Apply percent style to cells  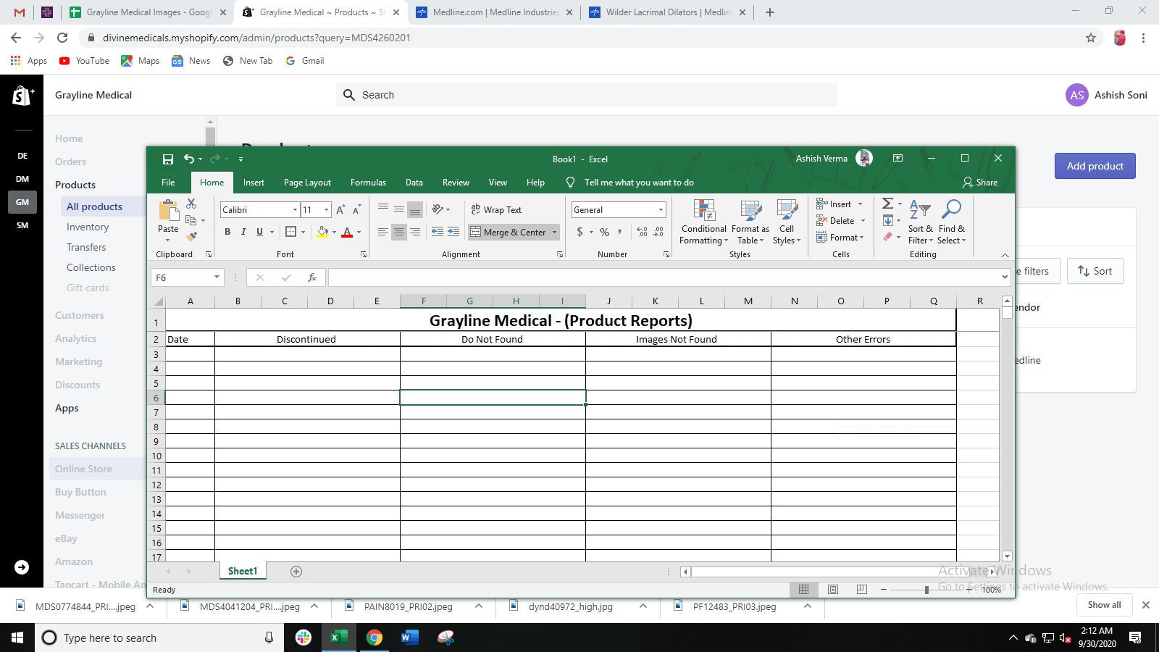click(x=604, y=232)
